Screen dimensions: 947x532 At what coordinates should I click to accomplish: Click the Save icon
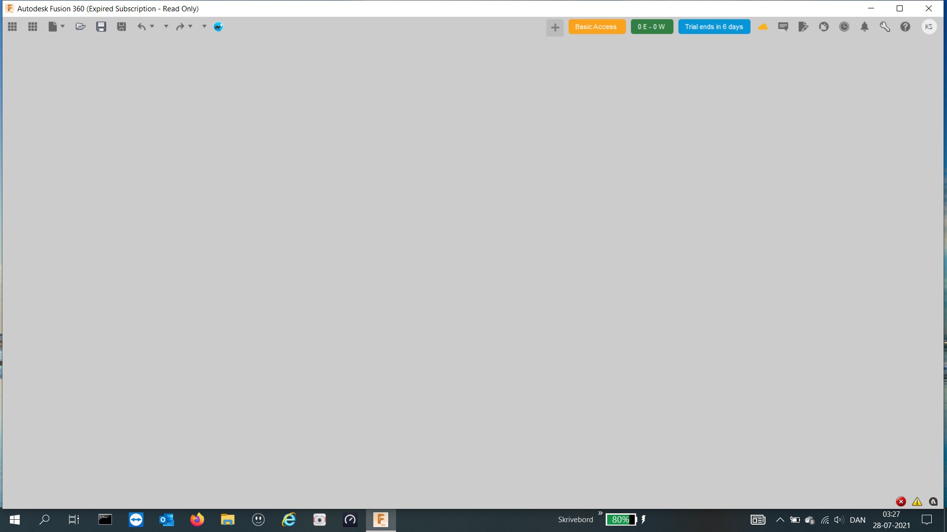coord(101,27)
